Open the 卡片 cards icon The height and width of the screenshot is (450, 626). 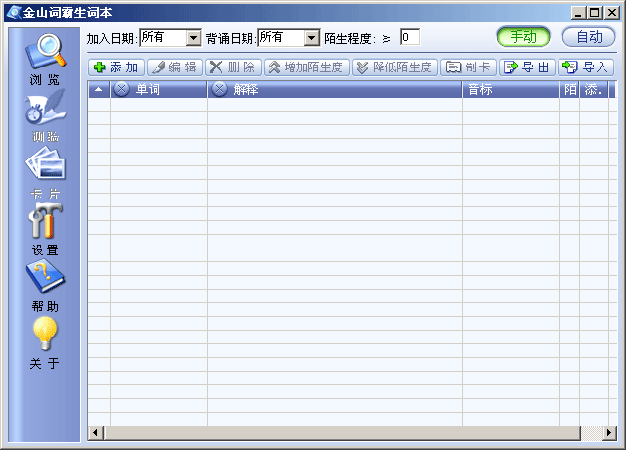point(45,163)
